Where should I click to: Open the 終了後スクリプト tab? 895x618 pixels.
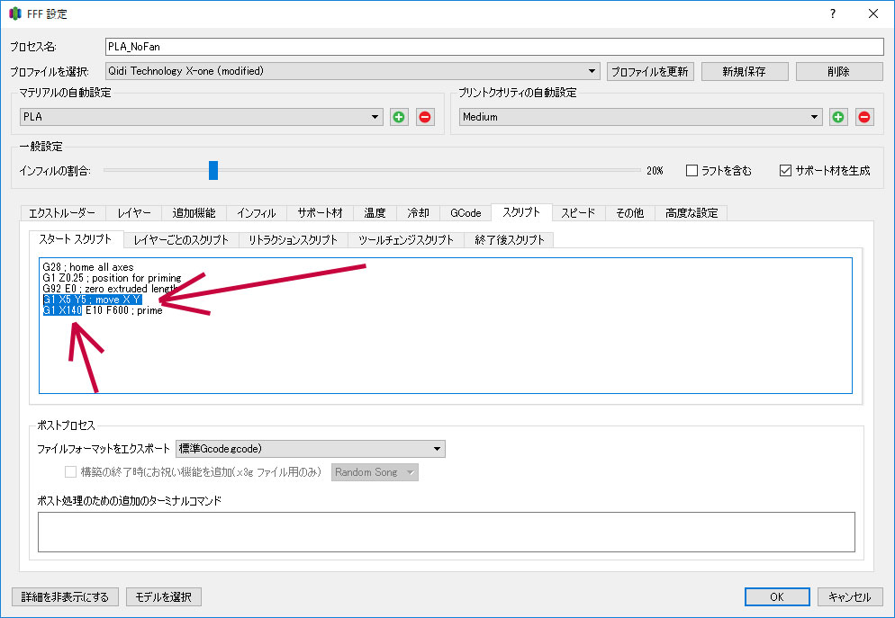coord(510,239)
